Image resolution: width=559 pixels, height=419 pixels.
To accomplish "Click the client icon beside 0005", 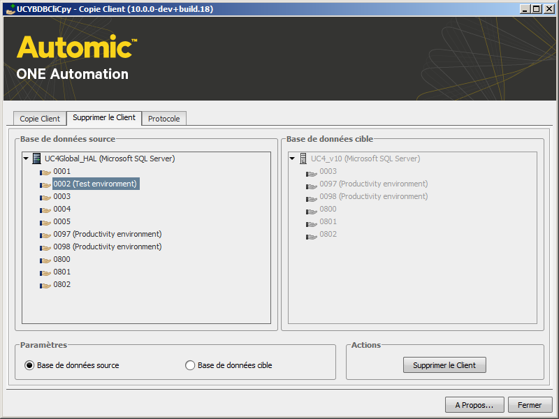I will [x=45, y=223].
